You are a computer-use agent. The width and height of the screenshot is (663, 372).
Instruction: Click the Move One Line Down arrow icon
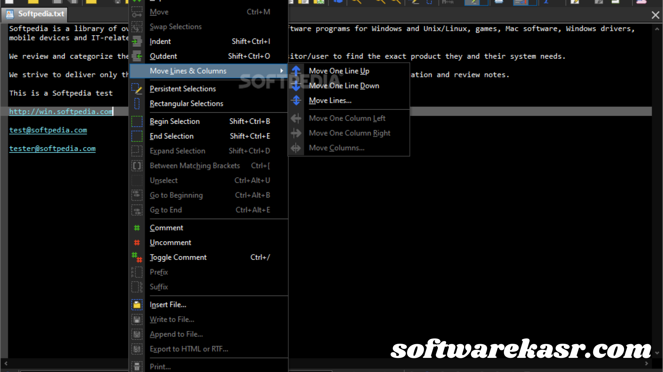click(296, 86)
